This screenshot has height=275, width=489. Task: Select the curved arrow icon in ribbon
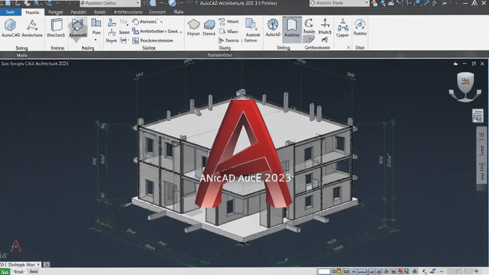[309, 23]
